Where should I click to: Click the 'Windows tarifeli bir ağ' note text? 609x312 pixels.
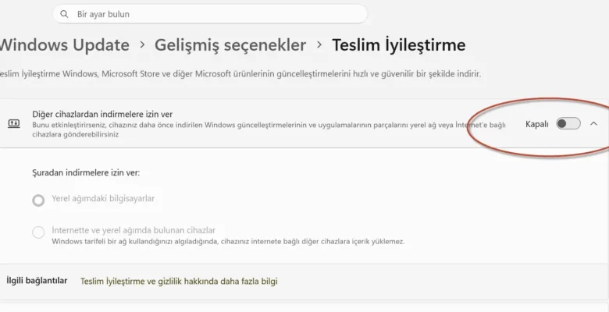pos(228,242)
